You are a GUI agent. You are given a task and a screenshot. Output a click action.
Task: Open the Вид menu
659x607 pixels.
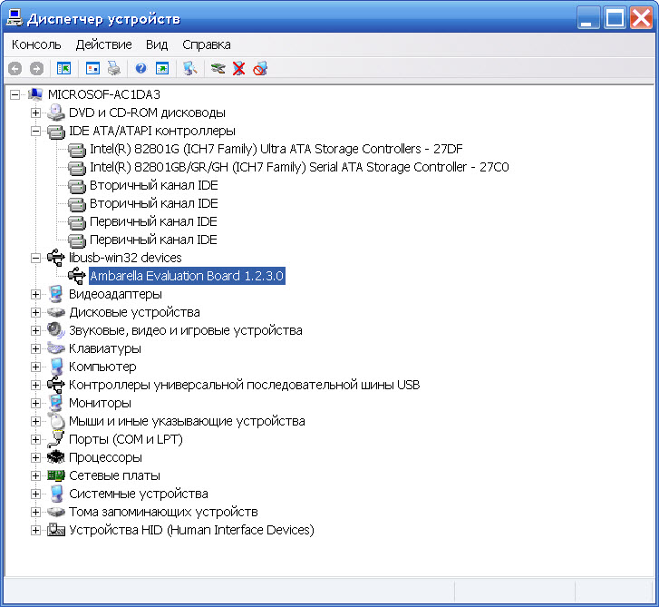coord(157,44)
